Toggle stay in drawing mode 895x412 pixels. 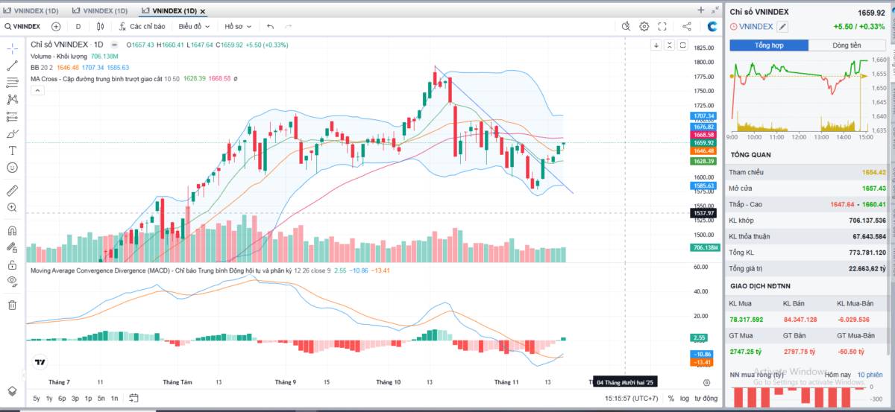12,247
